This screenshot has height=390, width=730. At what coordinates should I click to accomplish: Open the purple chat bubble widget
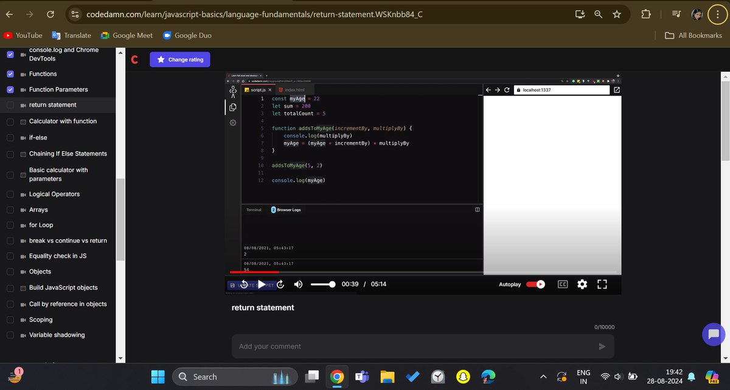point(713,334)
